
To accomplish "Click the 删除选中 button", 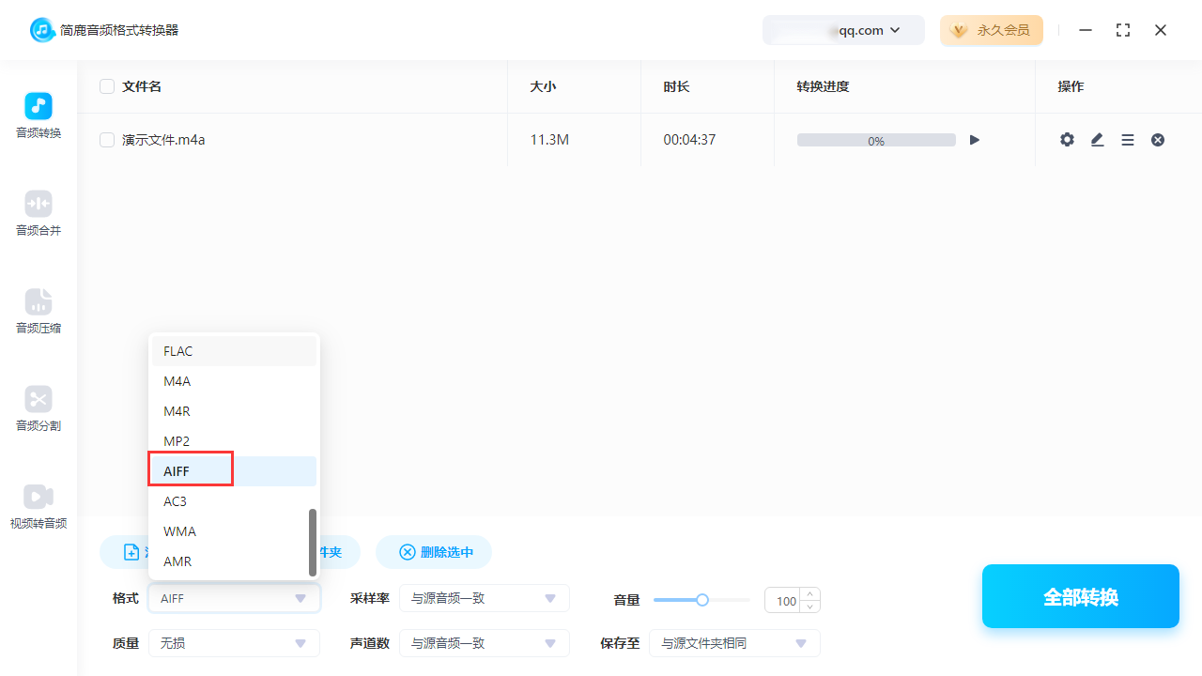I will pyautogui.click(x=434, y=552).
